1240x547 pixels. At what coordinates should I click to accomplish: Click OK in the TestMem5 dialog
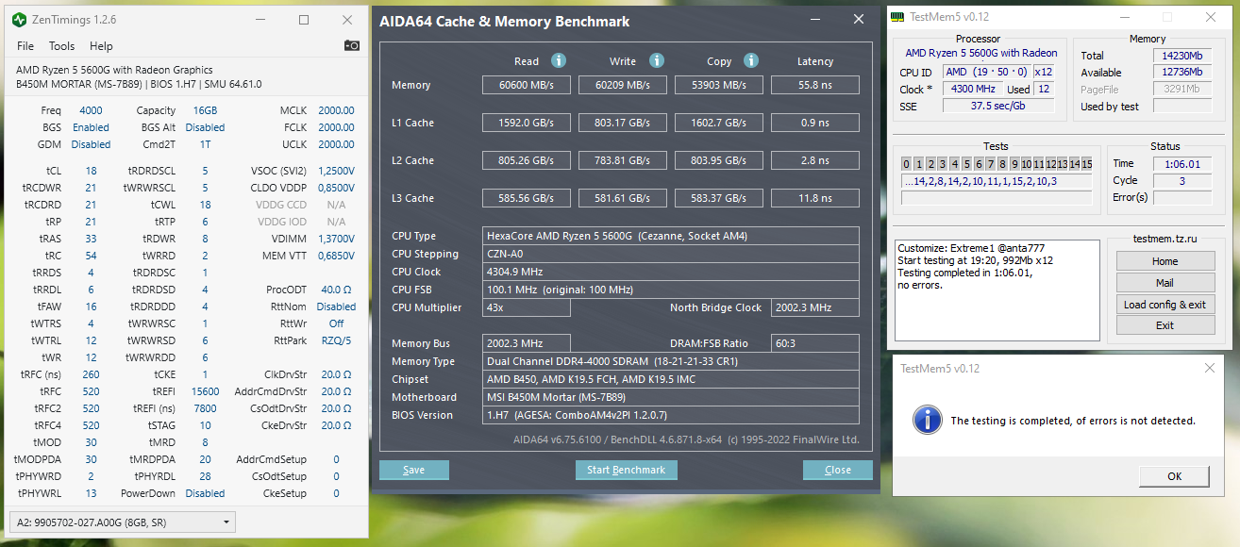pyautogui.click(x=1174, y=476)
